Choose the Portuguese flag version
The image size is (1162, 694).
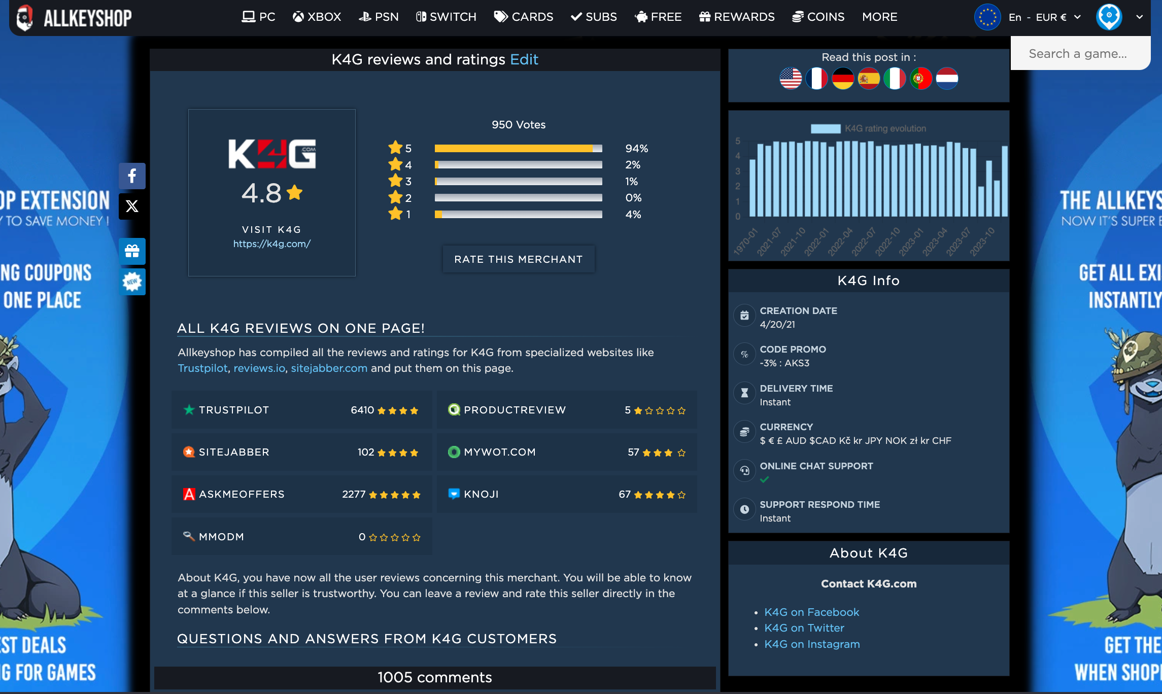(x=920, y=79)
